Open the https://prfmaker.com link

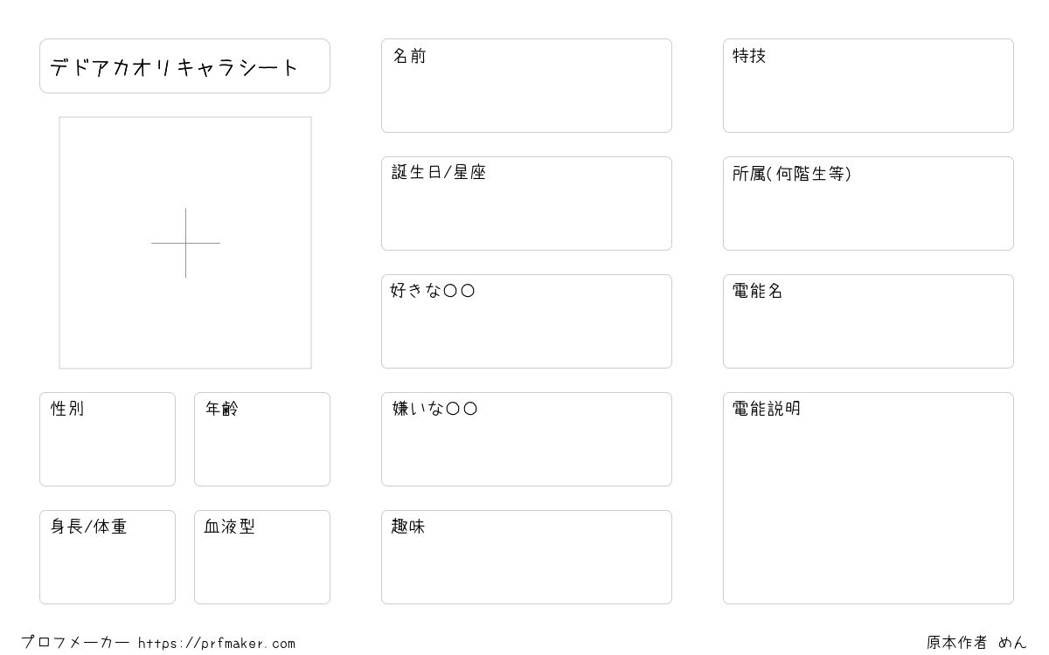click(x=217, y=644)
